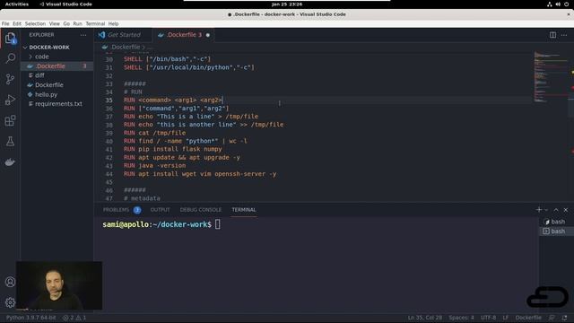Create a new terminal with plus icon

point(539,210)
